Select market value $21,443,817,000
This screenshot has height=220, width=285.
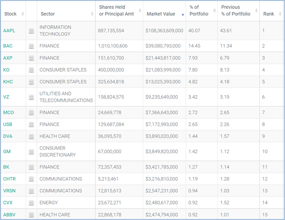163,58
